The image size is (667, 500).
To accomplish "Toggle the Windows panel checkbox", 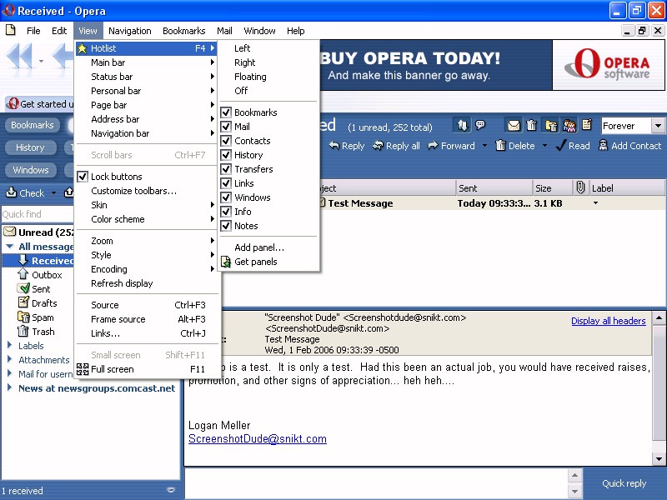I will tap(226, 197).
